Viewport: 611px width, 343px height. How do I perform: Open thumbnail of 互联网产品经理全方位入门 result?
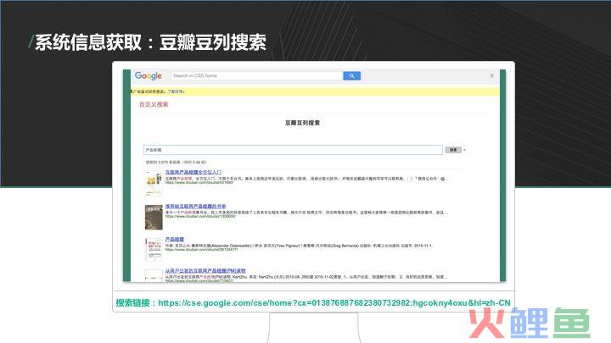coord(154,183)
